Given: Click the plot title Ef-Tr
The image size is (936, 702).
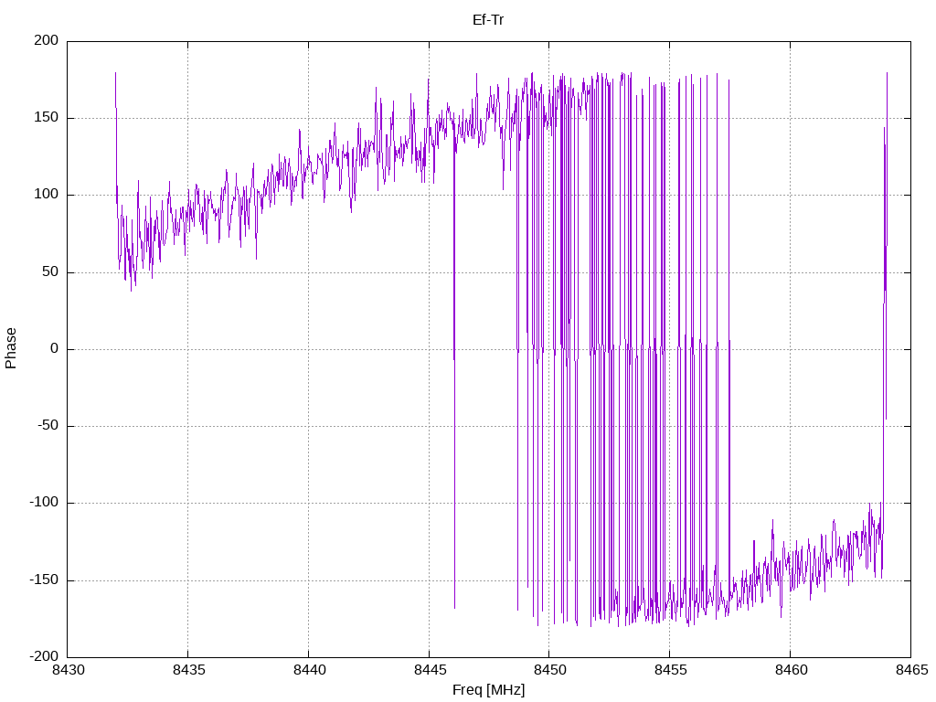Looking at the screenshot, I should click(488, 20).
